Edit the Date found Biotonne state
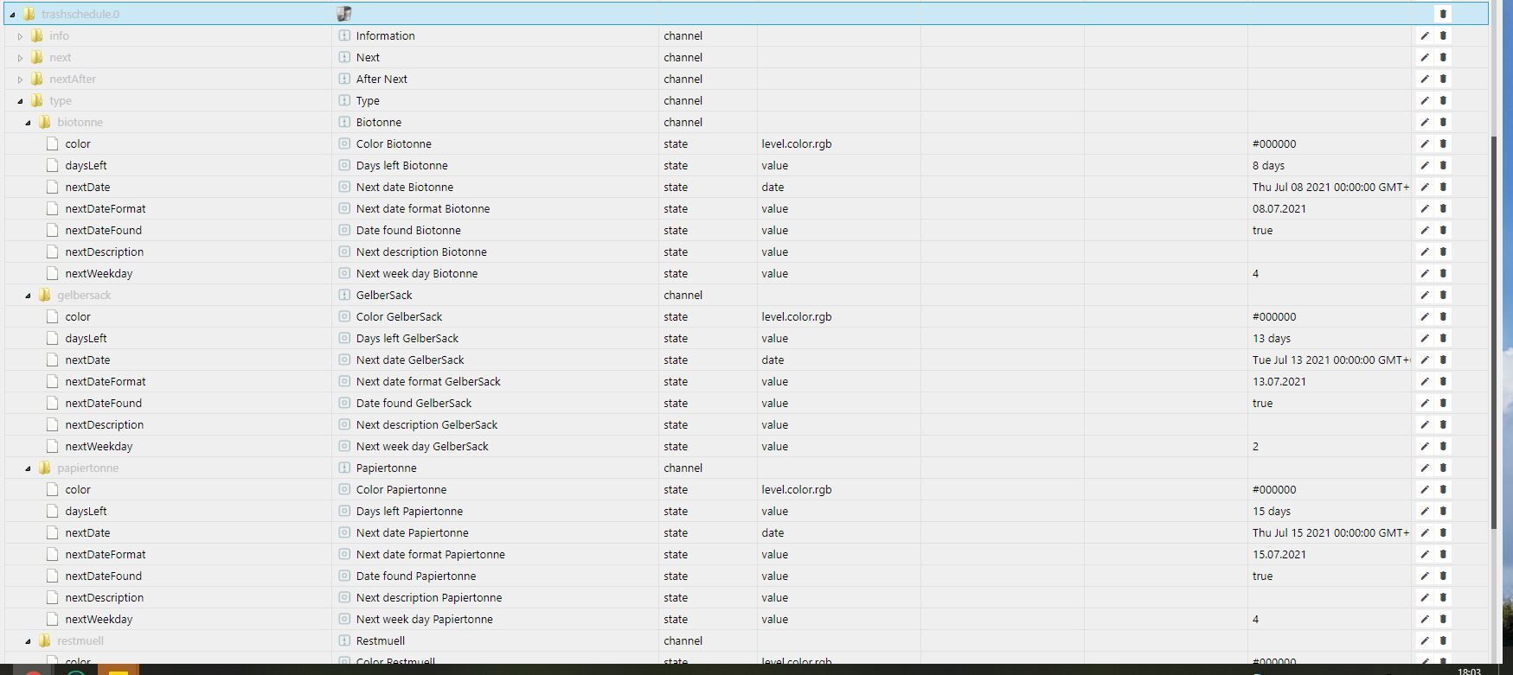 tap(1425, 230)
